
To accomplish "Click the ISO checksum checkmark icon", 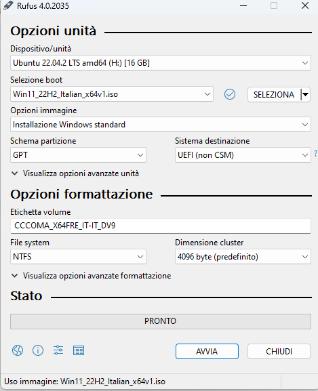I will 230,94.
